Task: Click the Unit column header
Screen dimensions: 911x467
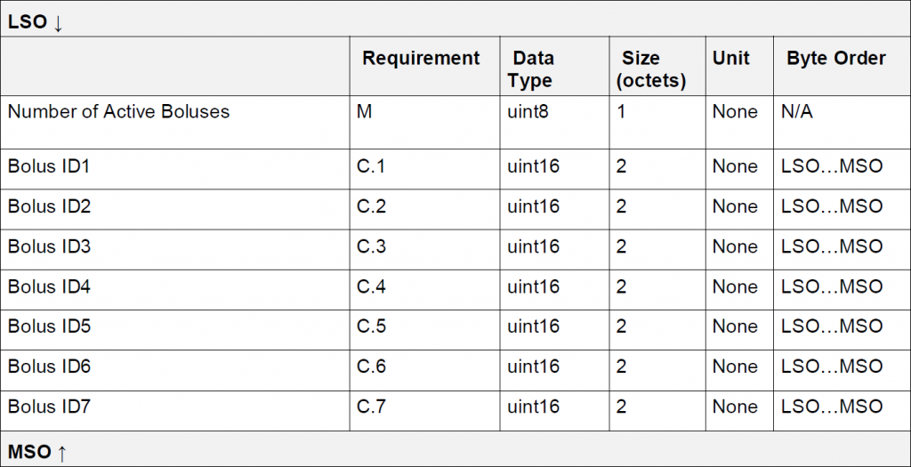Action: (x=731, y=59)
